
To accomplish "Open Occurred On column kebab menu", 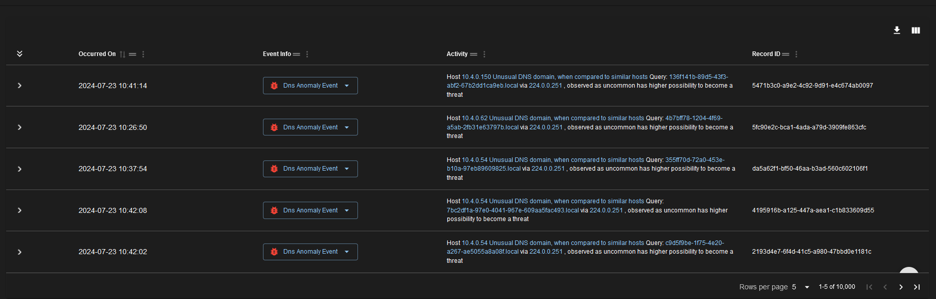I will click(x=143, y=54).
